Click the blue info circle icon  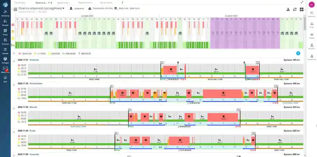[298, 53]
